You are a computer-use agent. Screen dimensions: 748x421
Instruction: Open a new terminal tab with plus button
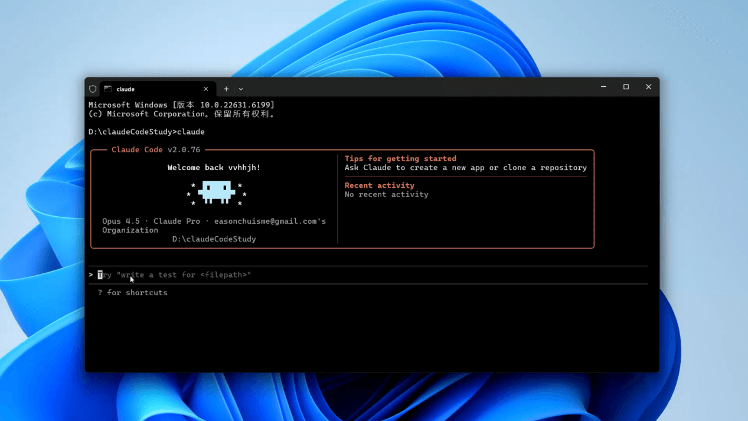[226, 89]
